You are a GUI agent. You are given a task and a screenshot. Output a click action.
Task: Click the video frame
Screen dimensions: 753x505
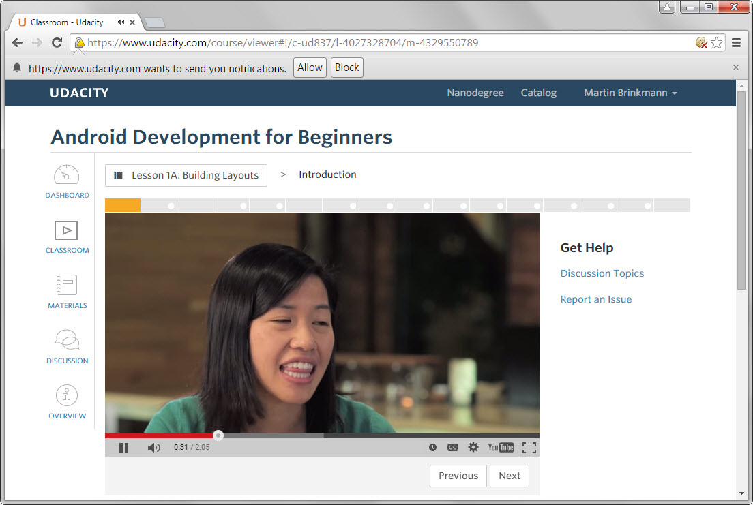pyautogui.click(x=322, y=322)
